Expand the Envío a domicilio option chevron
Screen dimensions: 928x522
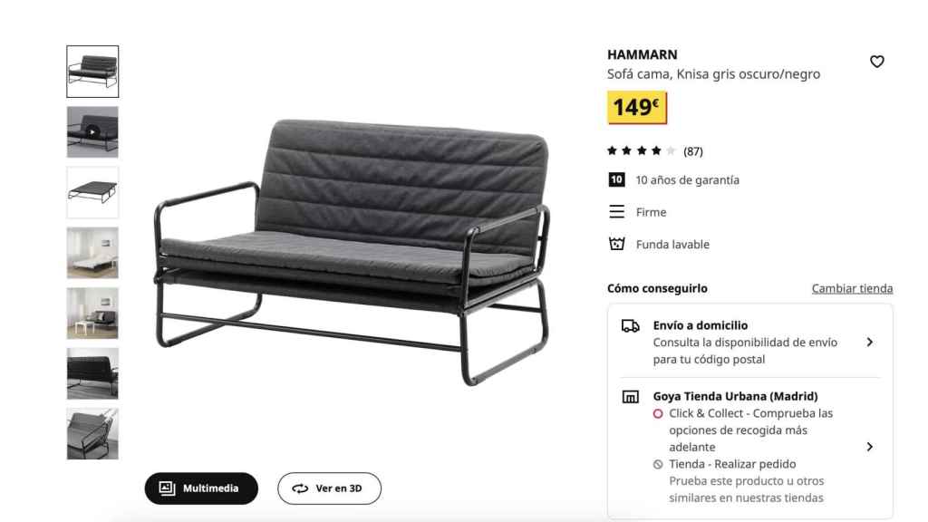pos(869,342)
